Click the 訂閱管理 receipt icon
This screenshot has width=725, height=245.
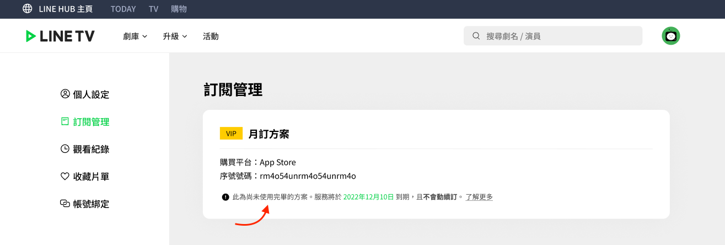click(x=65, y=121)
